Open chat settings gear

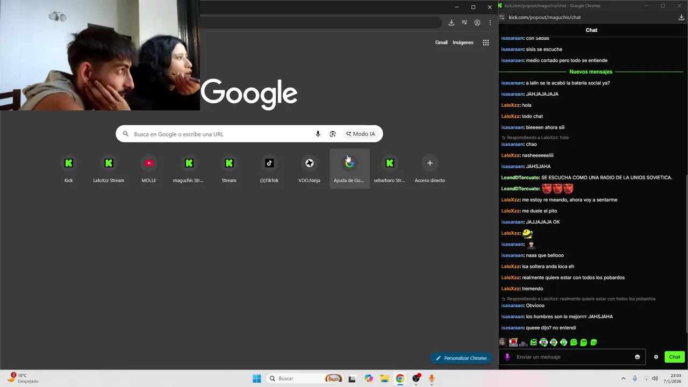click(x=656, y=357)
